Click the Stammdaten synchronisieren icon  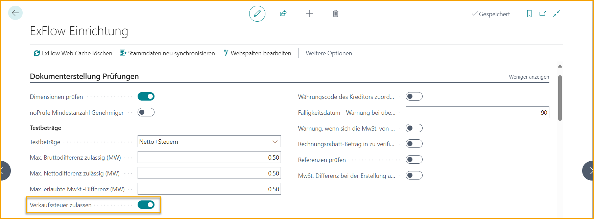pyautogui.click(x=123, y=53)
